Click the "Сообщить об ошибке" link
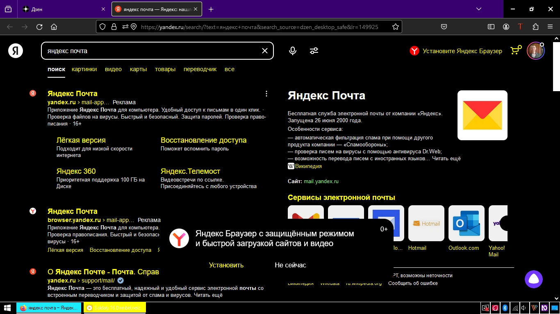 [x=413, y=283]
